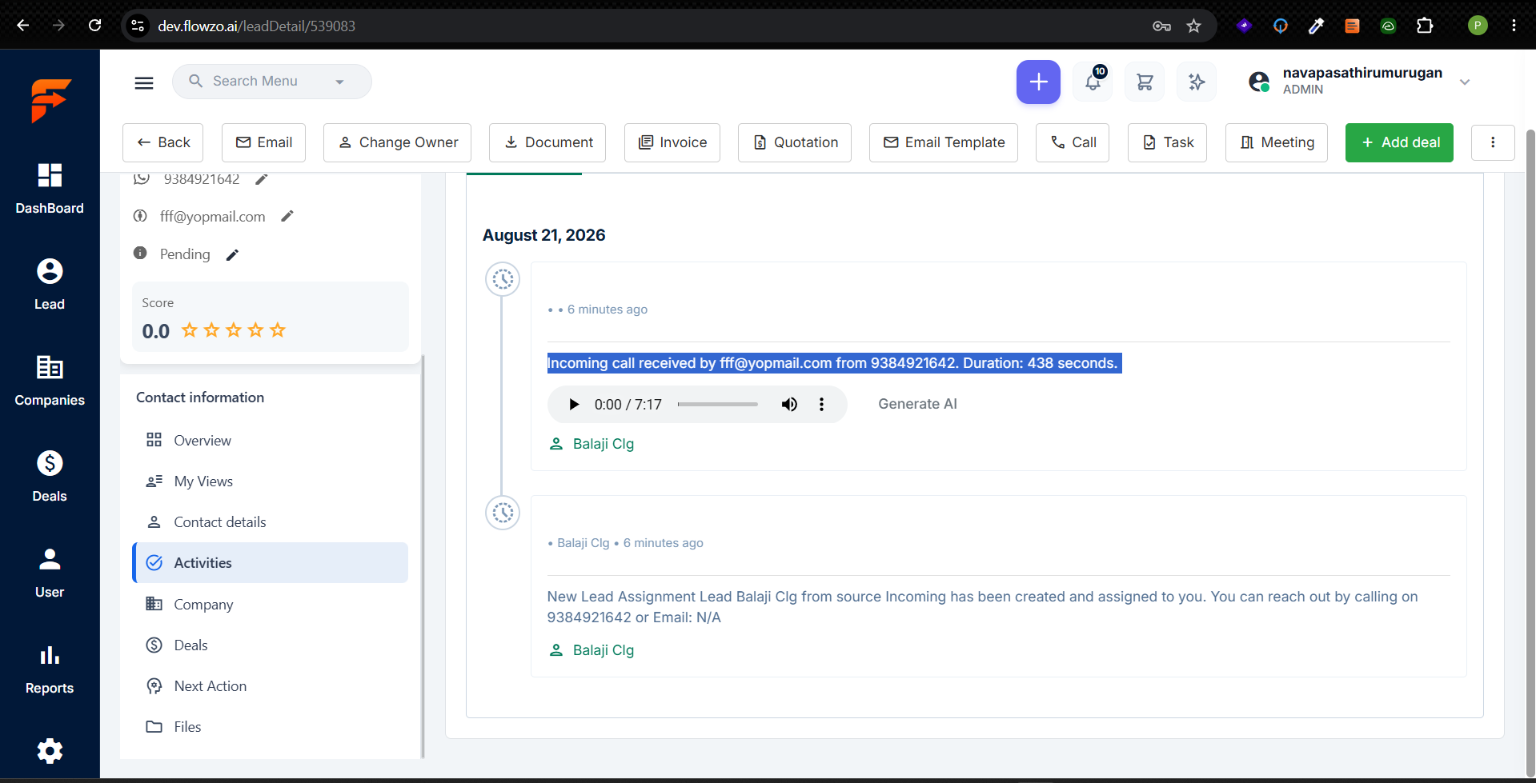The height and width of the screenshot is (783, 1536).
Task: Open Balaji Clg link under lead assignment
Action: 604,650
